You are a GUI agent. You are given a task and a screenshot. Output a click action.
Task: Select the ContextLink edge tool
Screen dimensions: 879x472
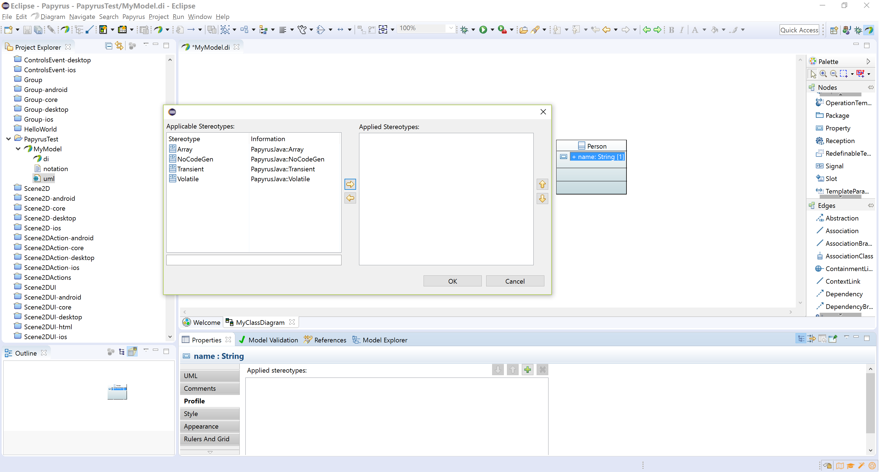[838, 281]
